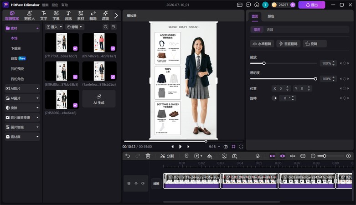Click the 匯出 export button

point(311,5)
